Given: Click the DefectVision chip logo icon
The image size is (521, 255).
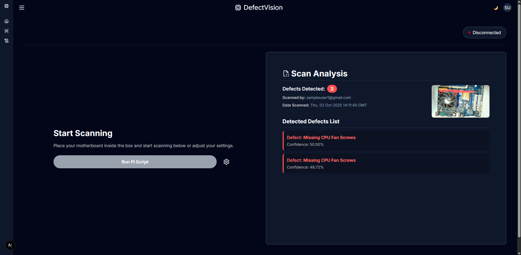Looking at the screenshot, I should pyautogui.click(x=238, y=8).
